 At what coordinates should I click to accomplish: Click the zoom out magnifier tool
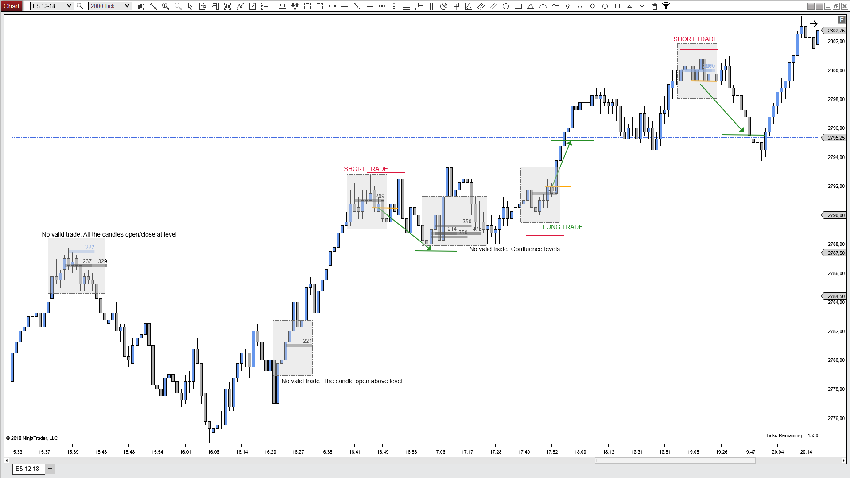178,6
